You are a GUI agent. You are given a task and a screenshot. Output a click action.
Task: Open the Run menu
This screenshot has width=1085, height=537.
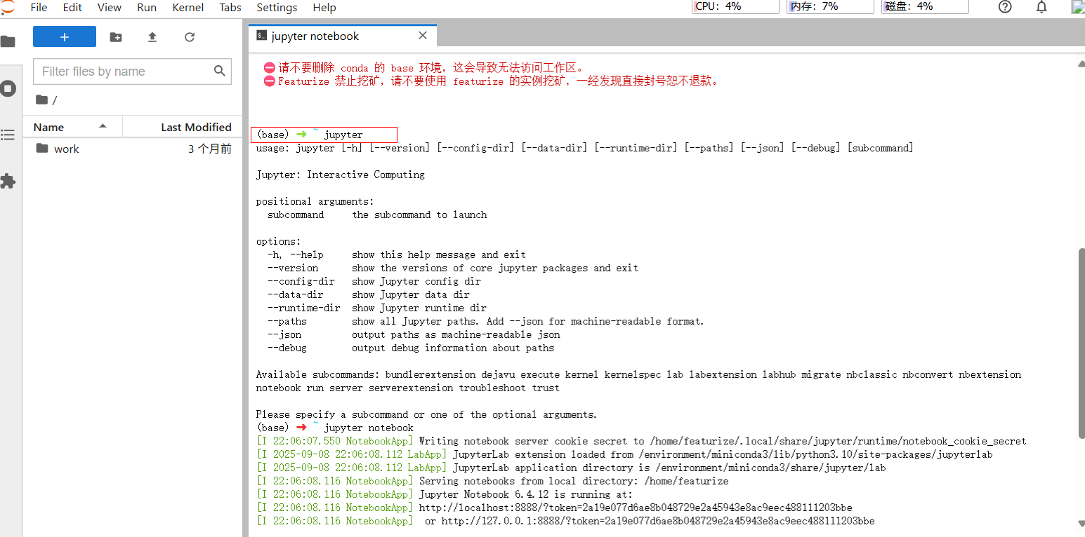pos(147,8)
